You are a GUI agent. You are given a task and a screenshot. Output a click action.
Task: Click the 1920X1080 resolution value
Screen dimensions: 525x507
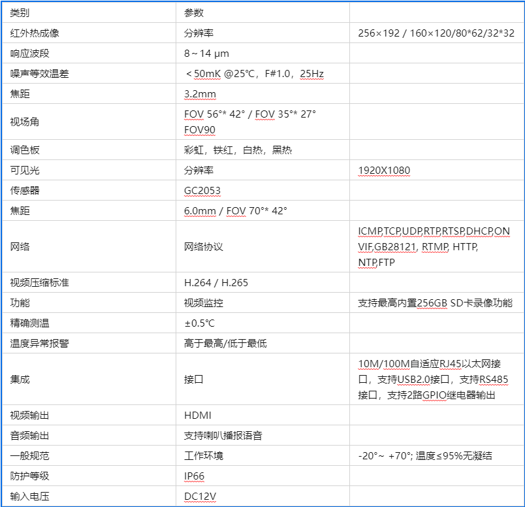coord(384,170)
